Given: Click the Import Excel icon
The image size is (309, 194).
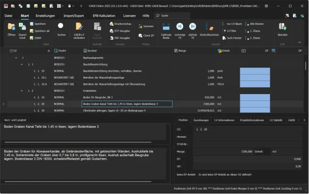Looking at the screenshot, I should click(23, 27).
